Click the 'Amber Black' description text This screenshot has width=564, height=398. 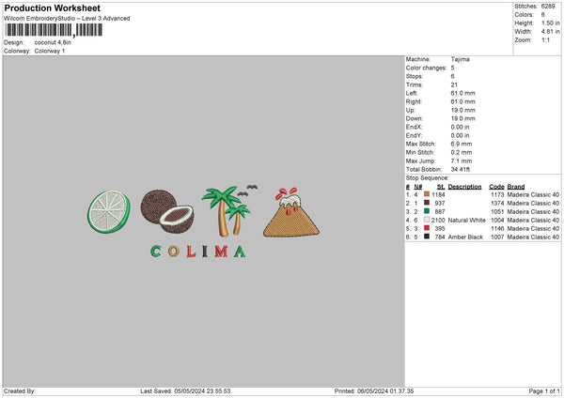pyautogui.click(x=465, y=237)
